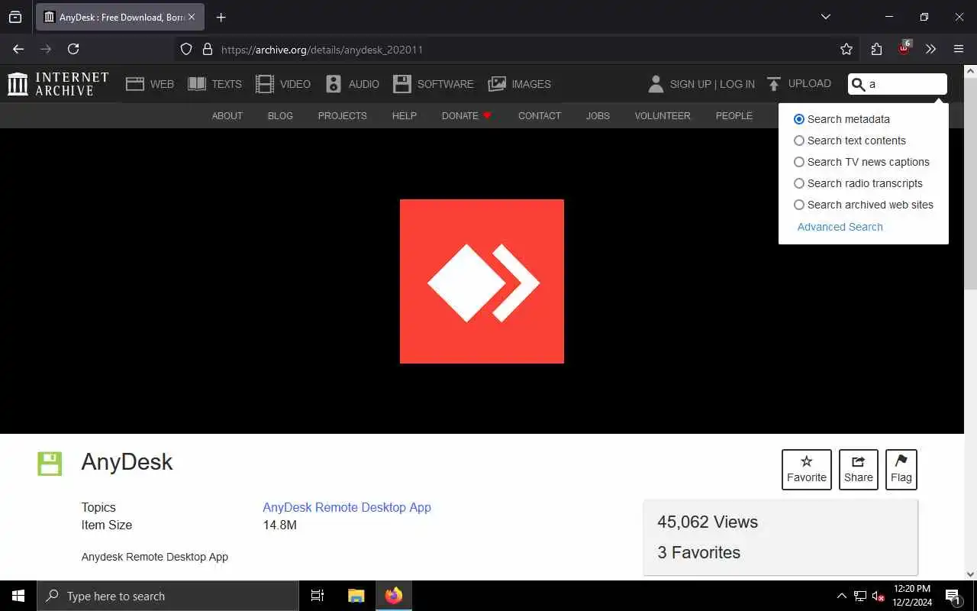Viewport: 977px width, 611px height.
Task: Open the Web section icon
Action: pyautogui.click(x=135, y=84)
